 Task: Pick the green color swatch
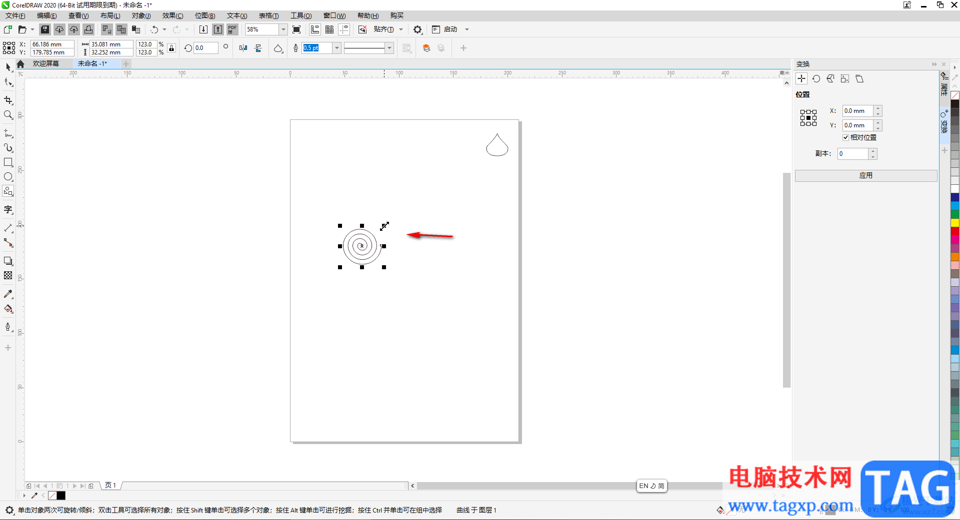tap(955, 214)
